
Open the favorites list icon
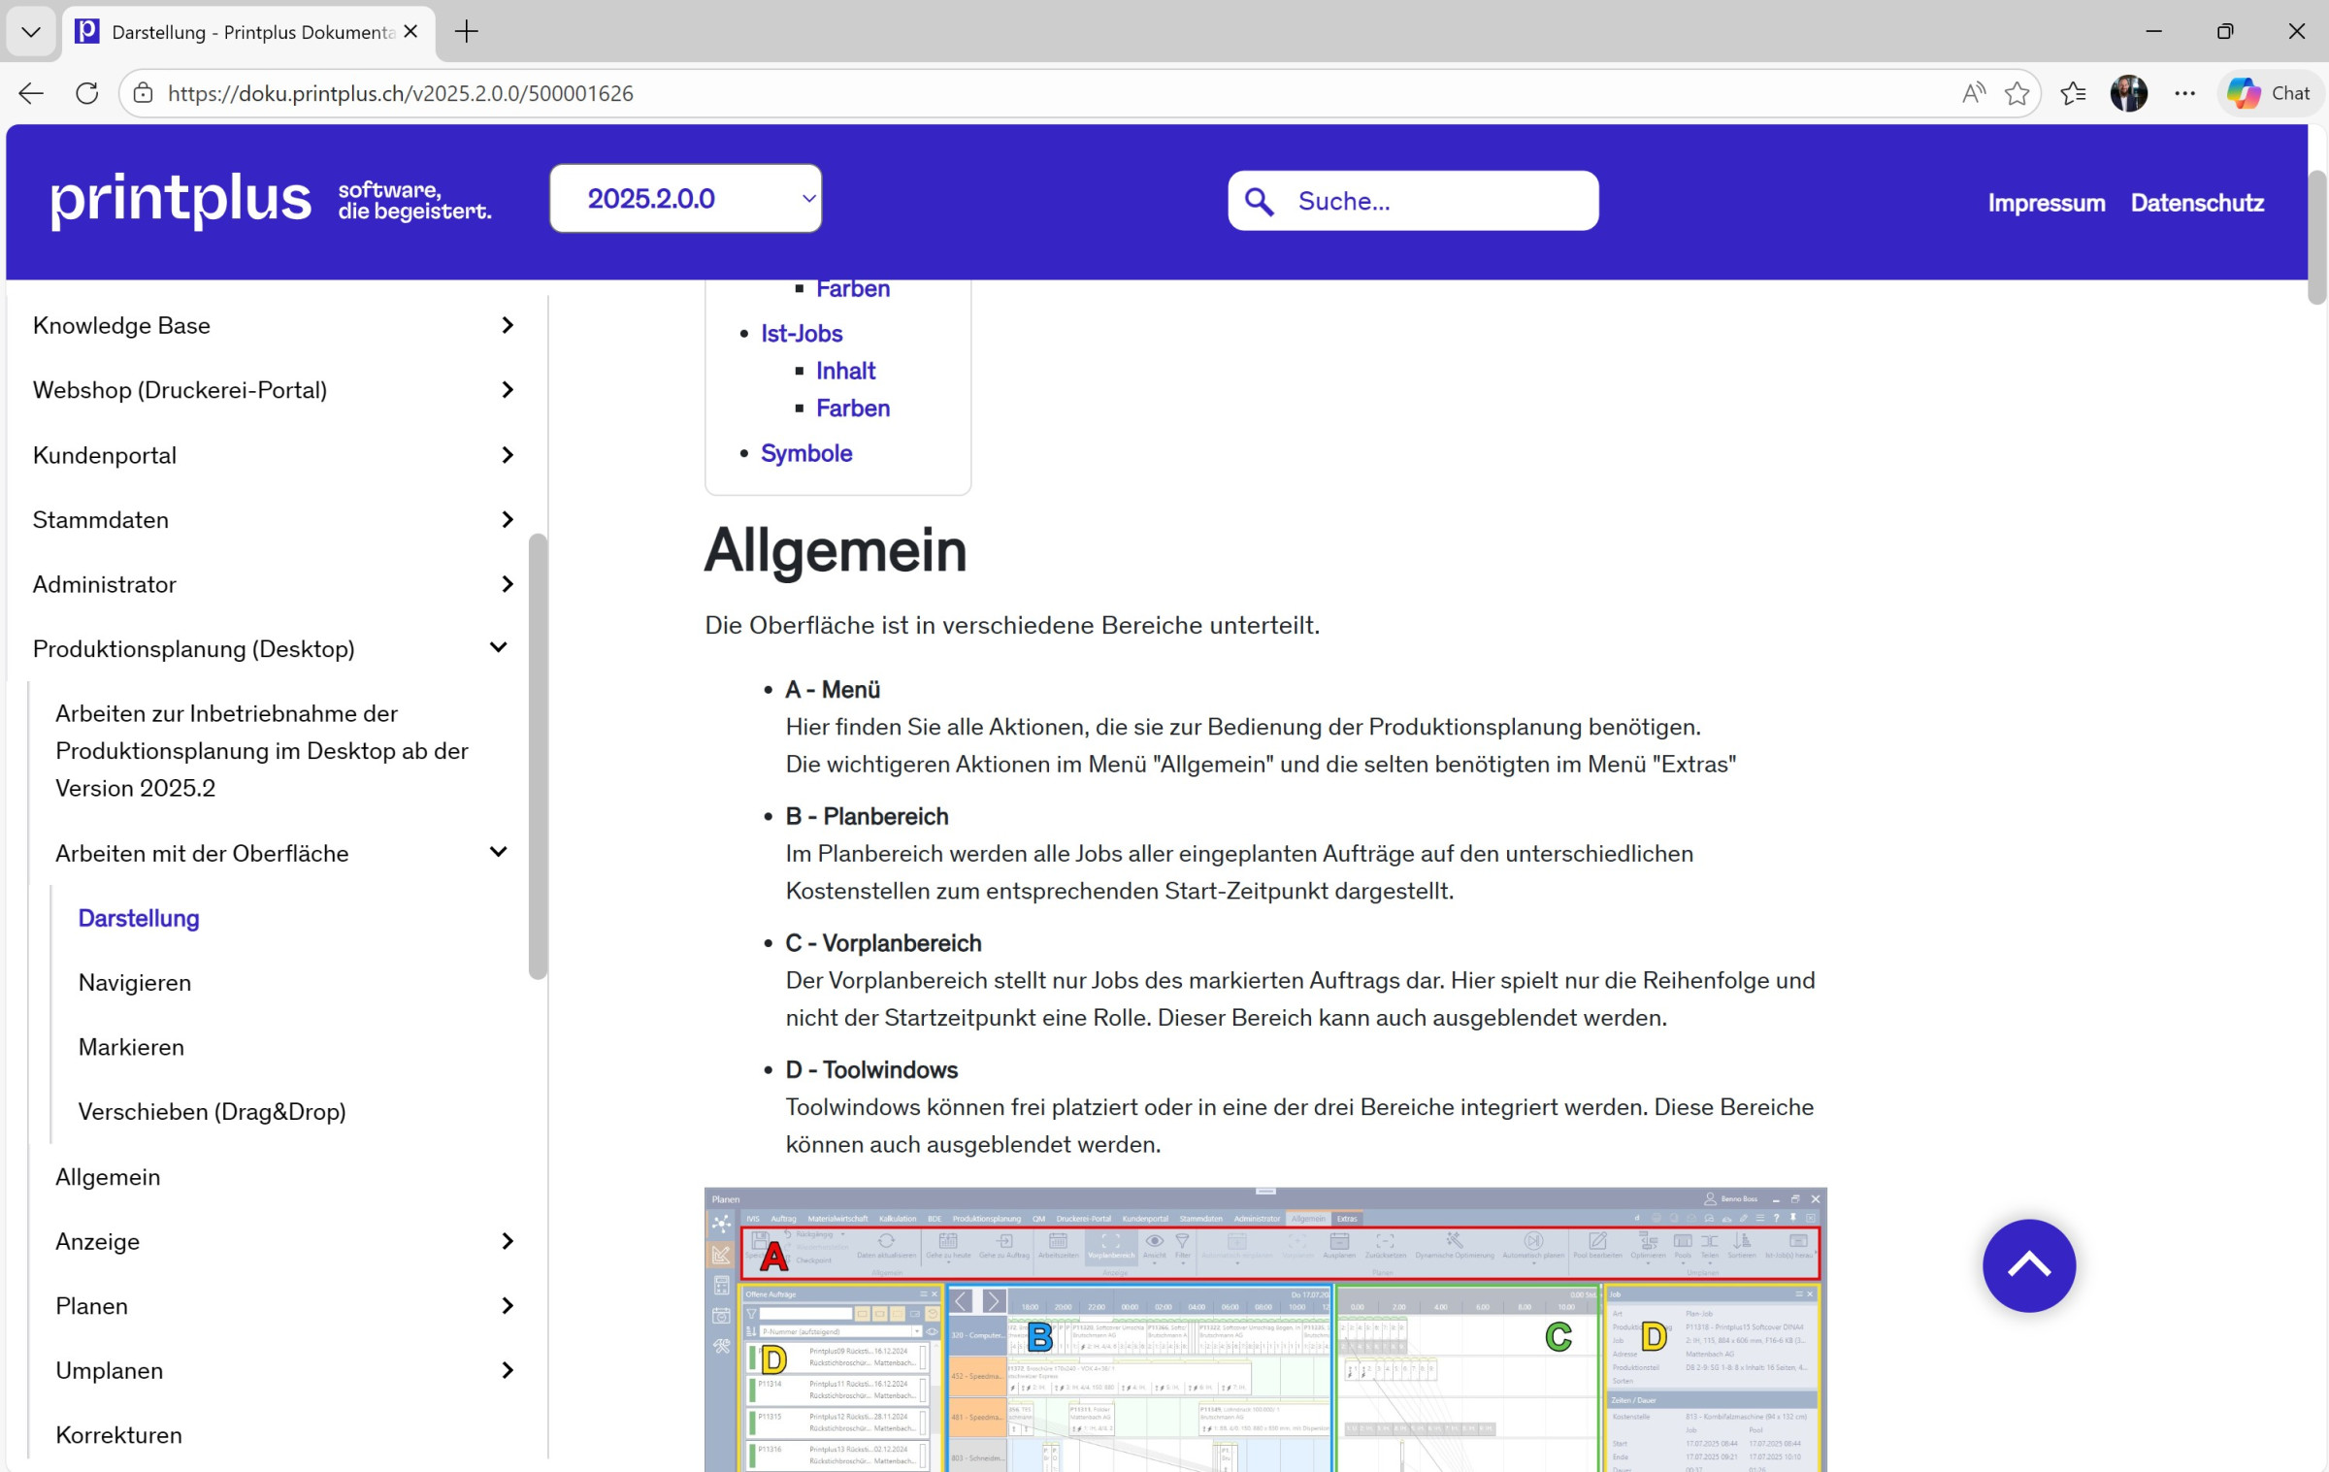coord(2073,93)
